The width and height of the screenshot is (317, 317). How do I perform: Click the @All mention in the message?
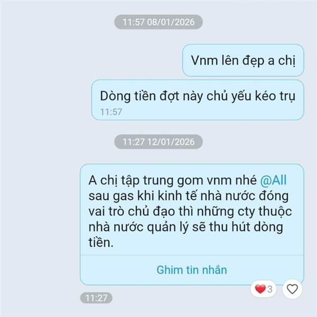[273, 180]
